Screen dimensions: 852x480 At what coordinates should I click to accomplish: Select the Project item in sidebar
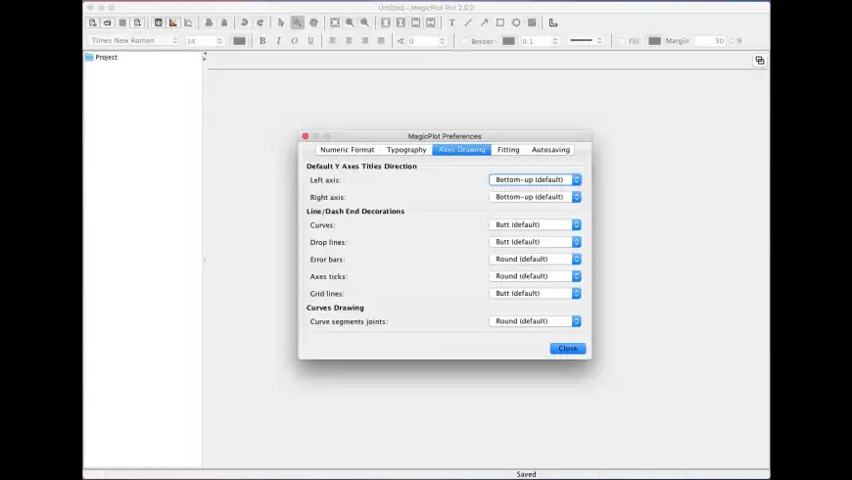coord(106,58)
